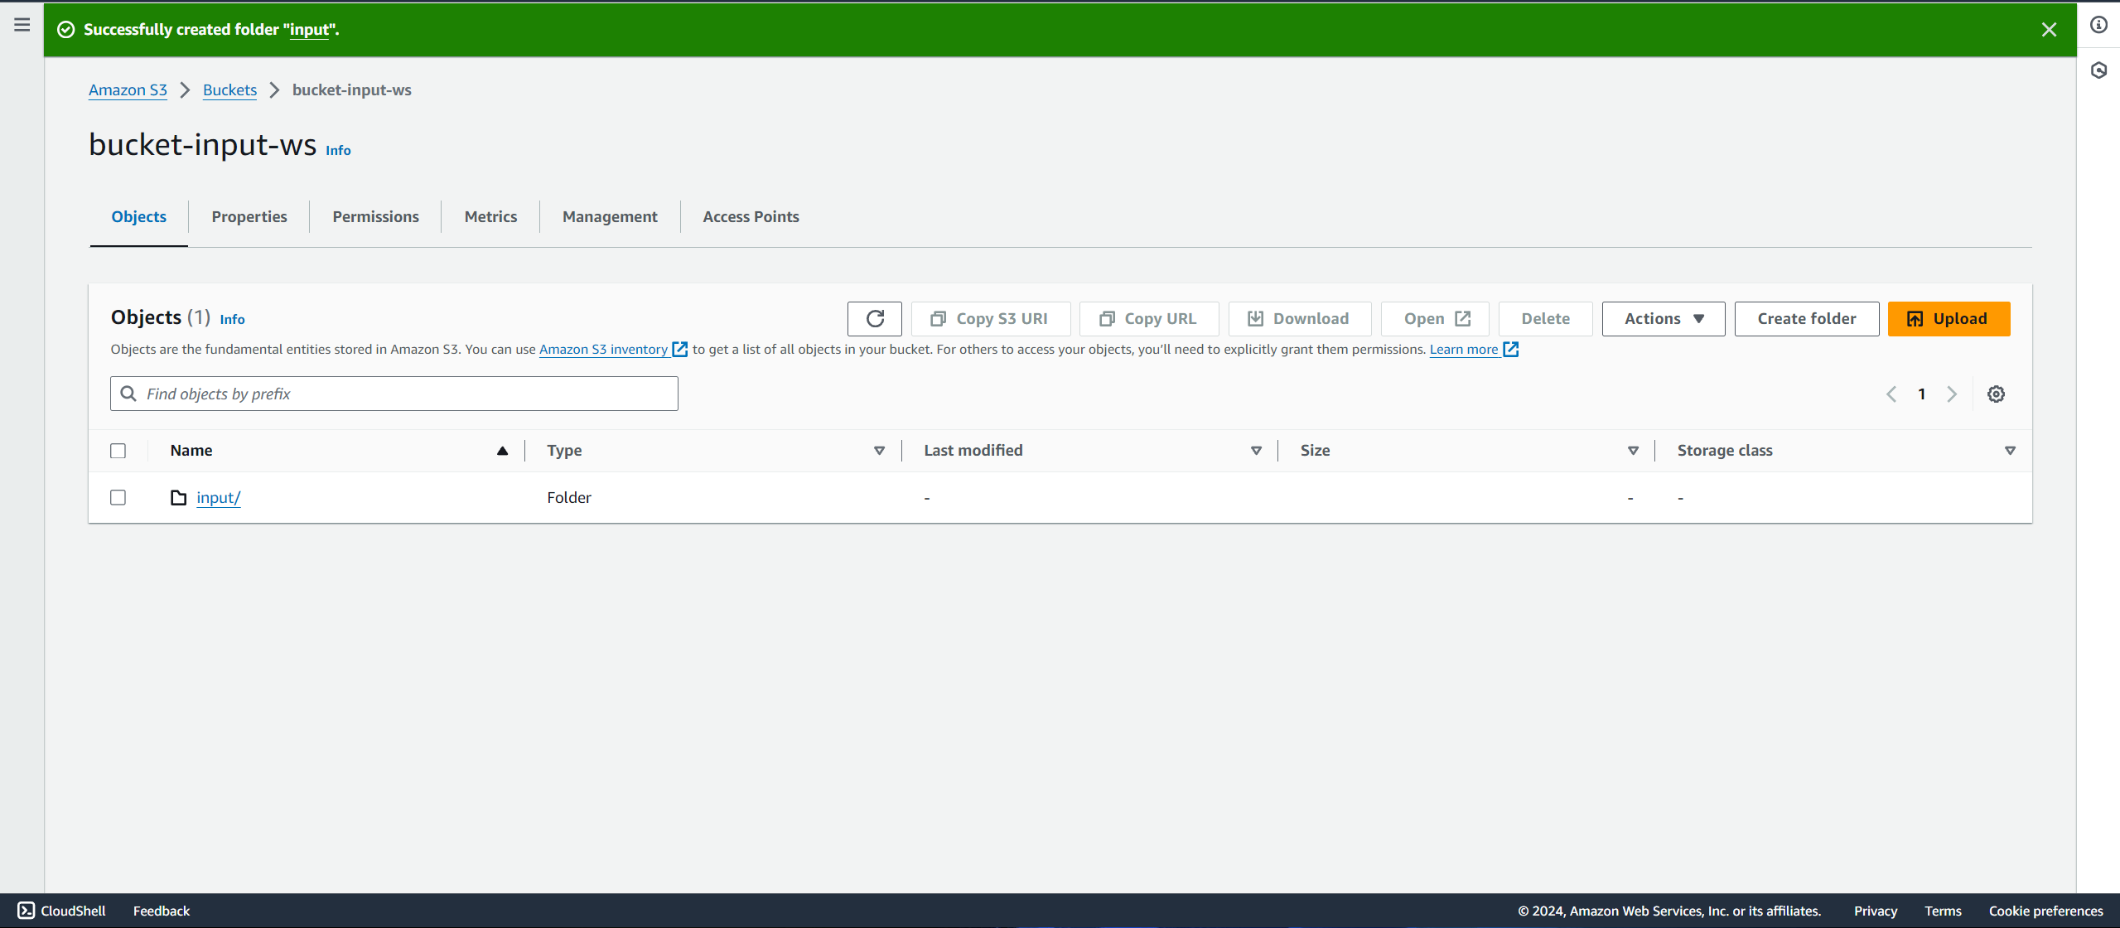Sort by Type column arrow
The width and height of the screenshot is (2120, 928).
[x=879, y=451]
